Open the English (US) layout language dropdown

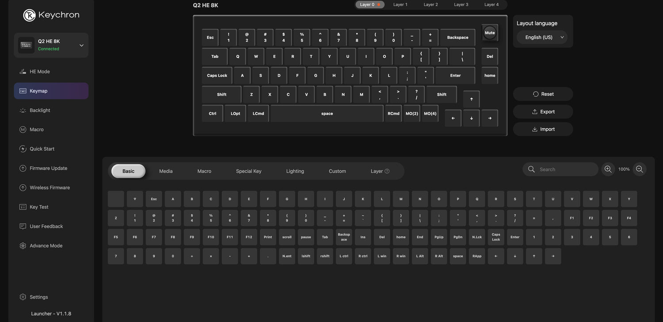542,38
